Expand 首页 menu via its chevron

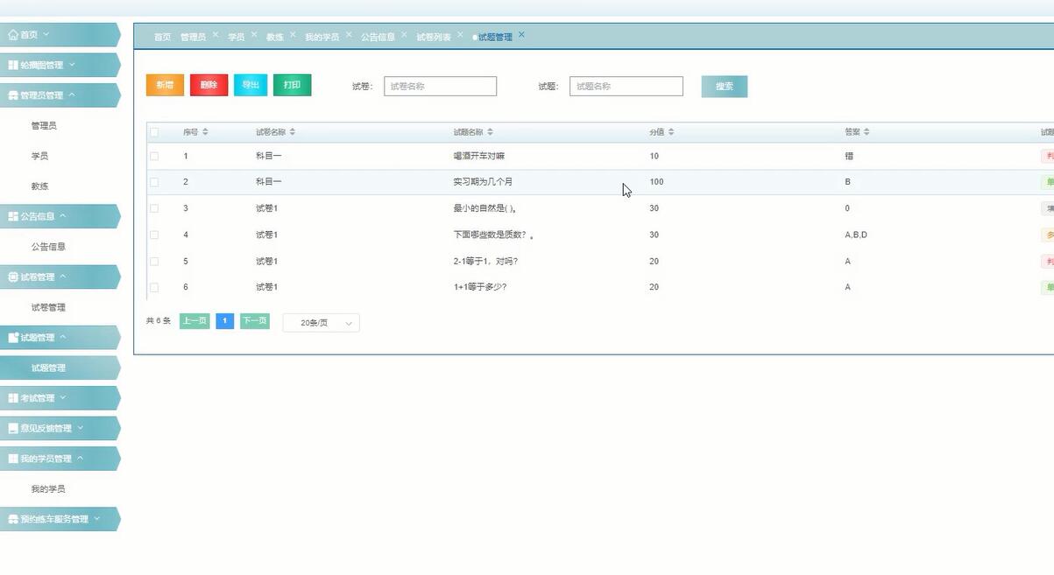pyautogui.click(x=46, y=35)
